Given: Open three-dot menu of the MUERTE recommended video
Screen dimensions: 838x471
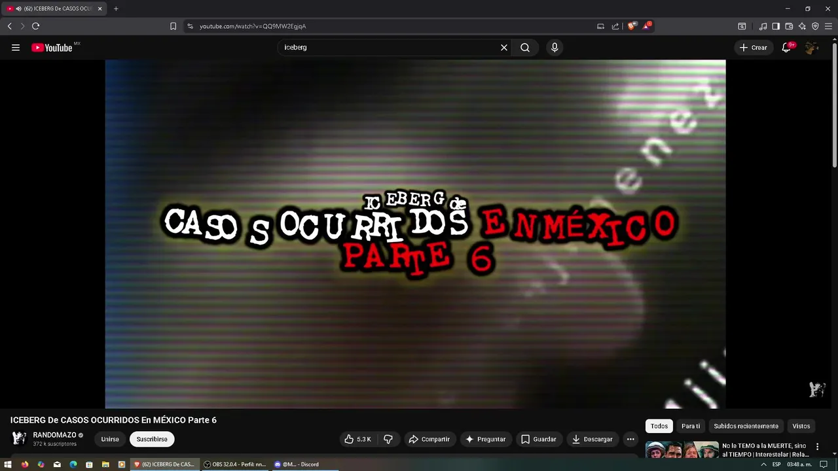Looking at the screenshot, I should coord(817,447).
